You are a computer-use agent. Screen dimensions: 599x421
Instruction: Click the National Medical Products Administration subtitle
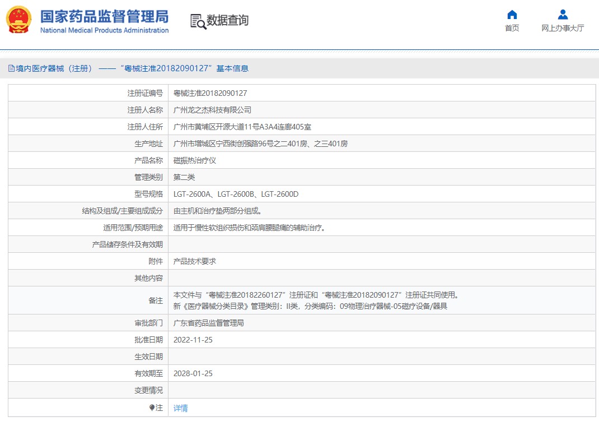(x=104, y=30)
